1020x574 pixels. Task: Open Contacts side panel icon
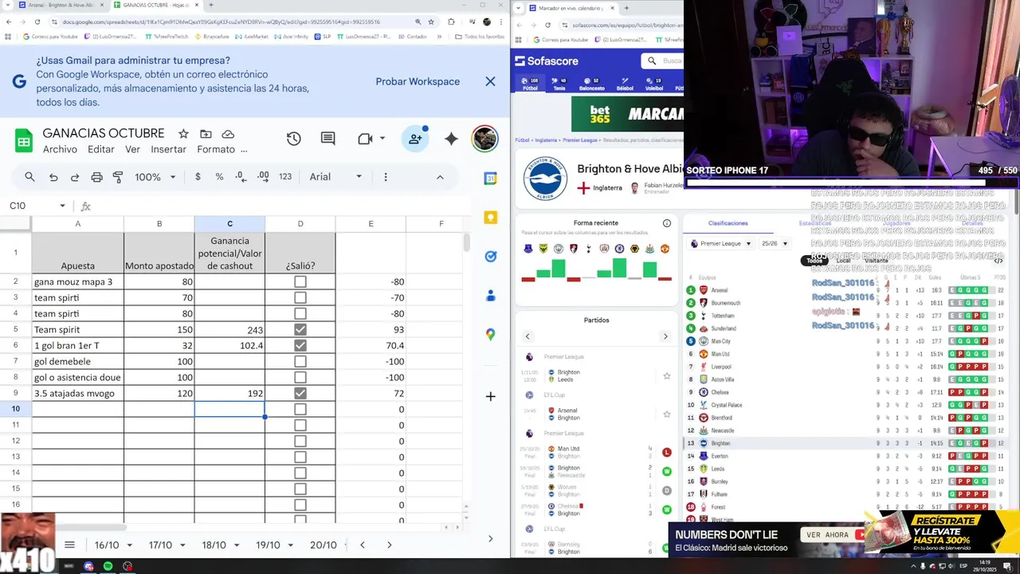[491, 296]
